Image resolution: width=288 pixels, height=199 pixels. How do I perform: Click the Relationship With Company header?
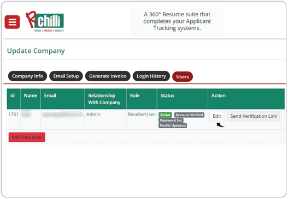click(x=105, y=99)
